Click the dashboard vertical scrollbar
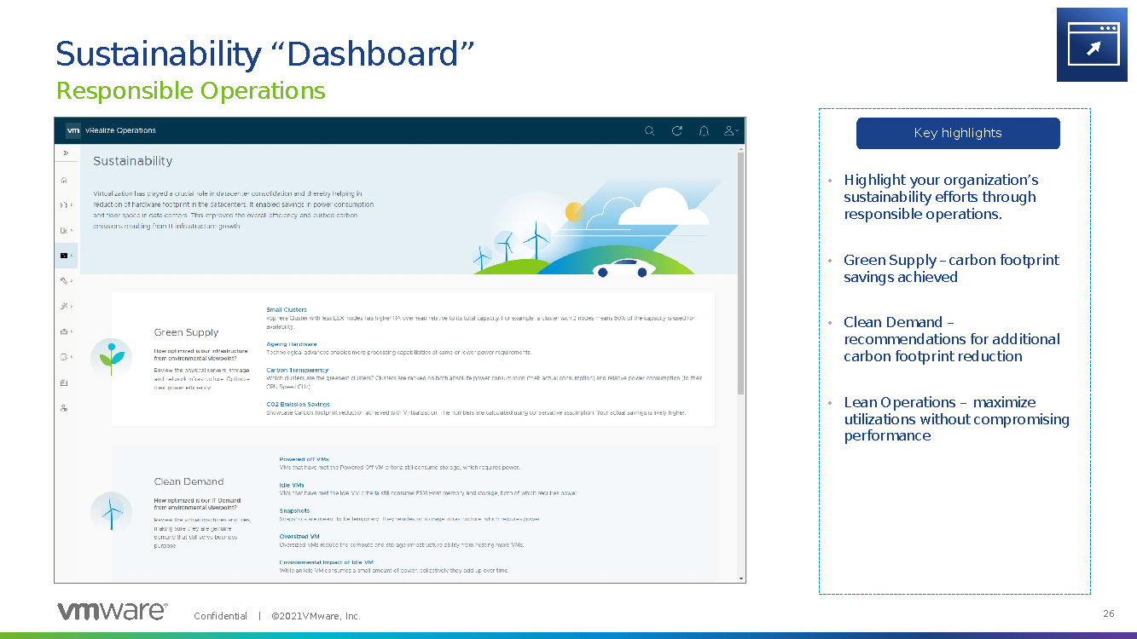The width and height of the screenshot is (1137, 639). [x=740, y=273]
